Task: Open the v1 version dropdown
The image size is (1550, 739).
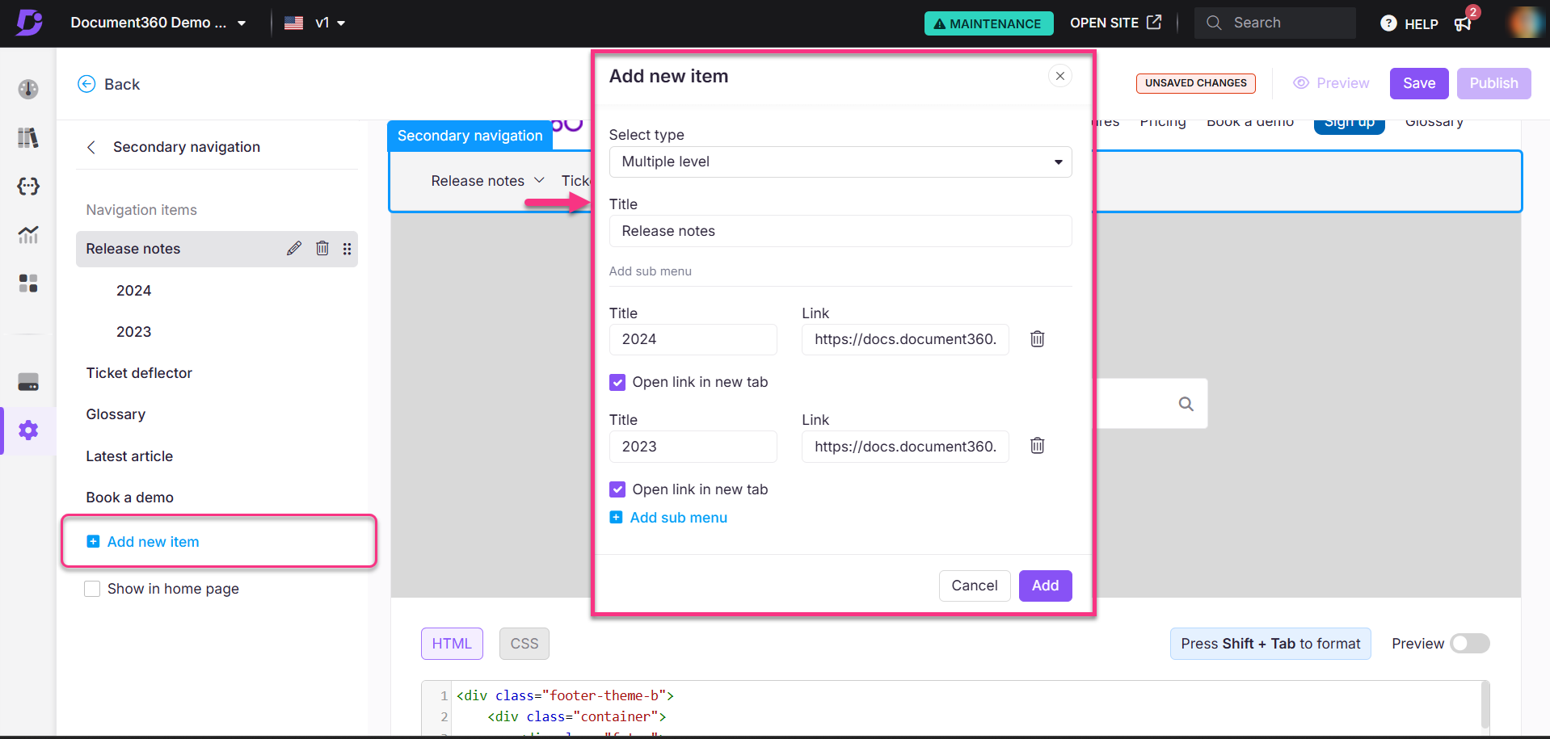Action: click(330, 23)
